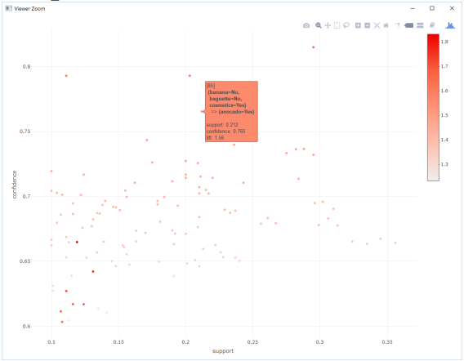Click the x-axis tick label 0.35

click(386, 342)
